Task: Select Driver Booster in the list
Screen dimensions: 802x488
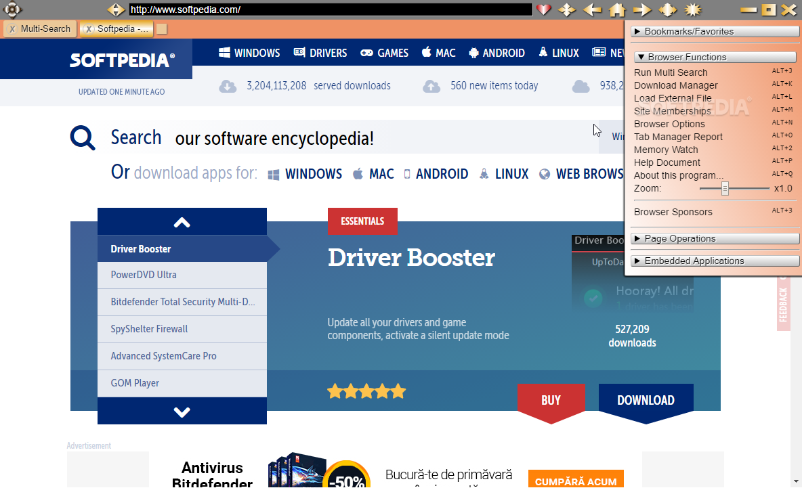Action: click(x=182, y=249)
